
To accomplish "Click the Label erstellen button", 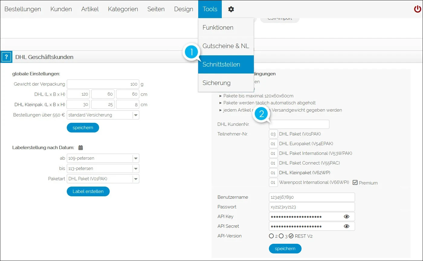I will 88,191.
